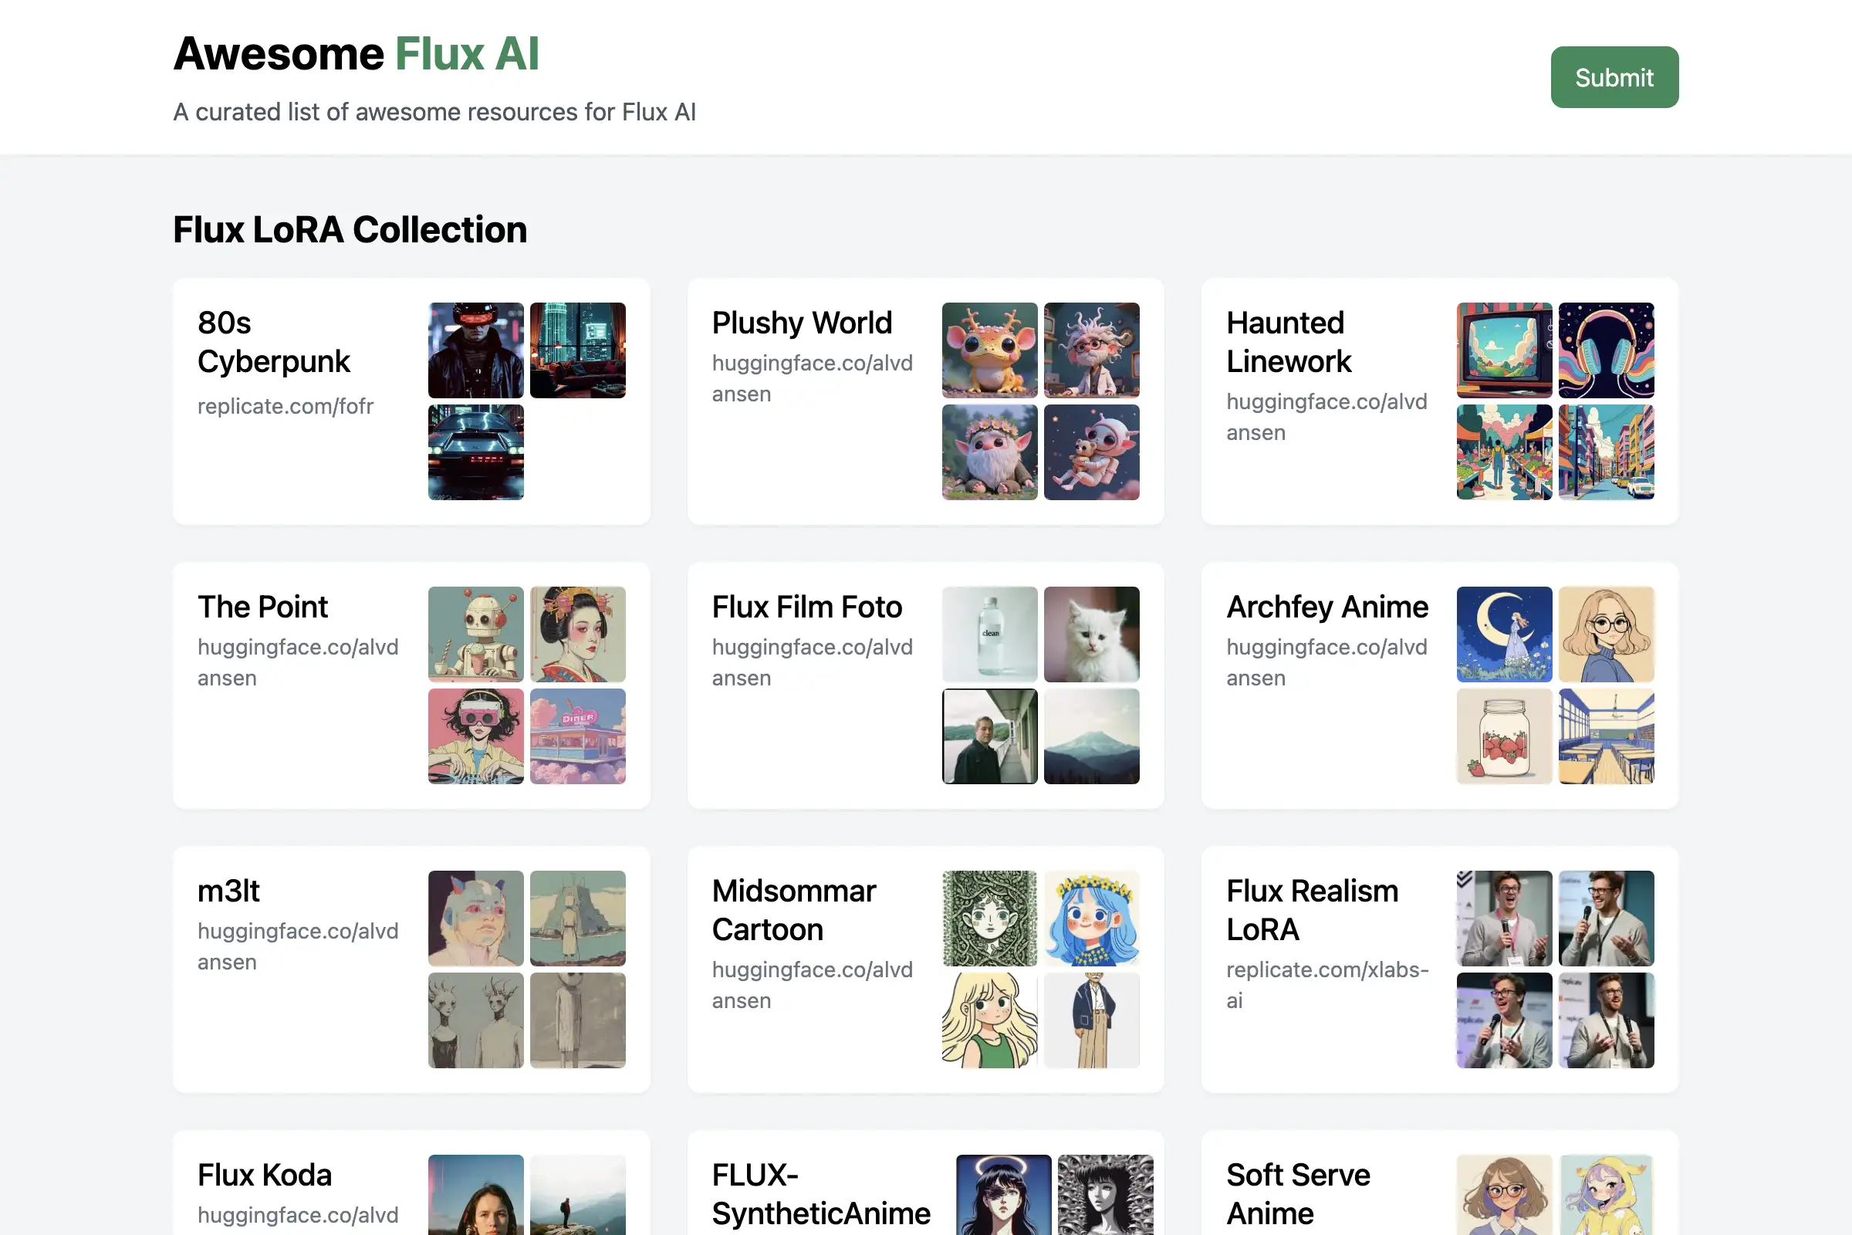This screenshot has width=1852, height=1235.
Task: Click the strawberry jar thumbnail on Archfey Anime
Action: click(x=1503, y=736)
